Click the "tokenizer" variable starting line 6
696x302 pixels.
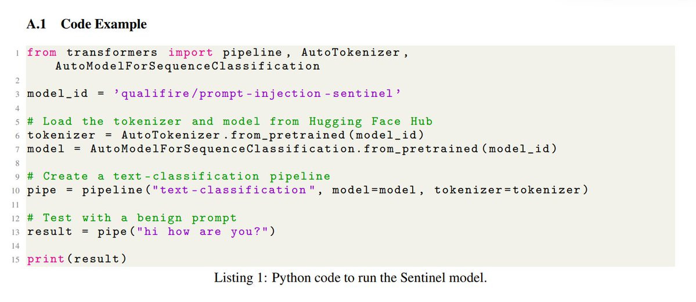61,135
